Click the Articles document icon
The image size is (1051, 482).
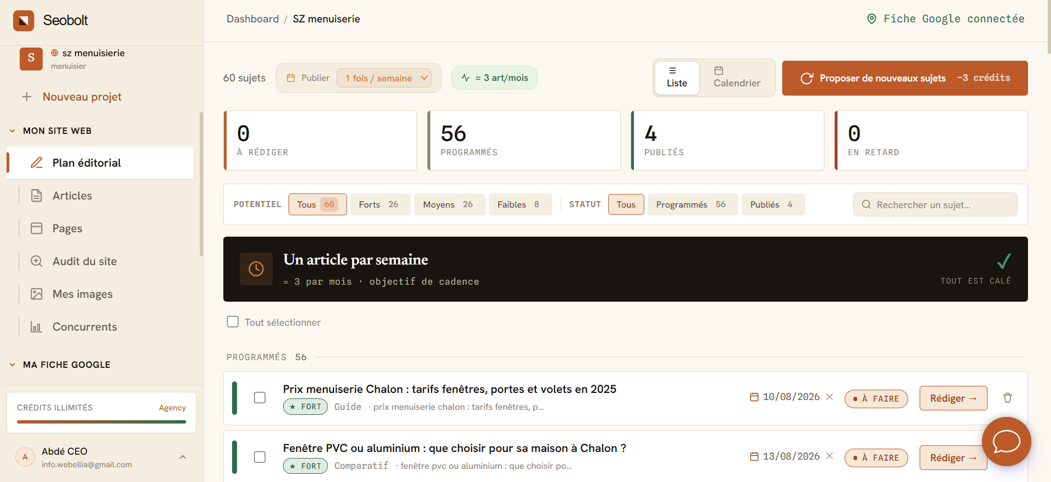point(37,196)
